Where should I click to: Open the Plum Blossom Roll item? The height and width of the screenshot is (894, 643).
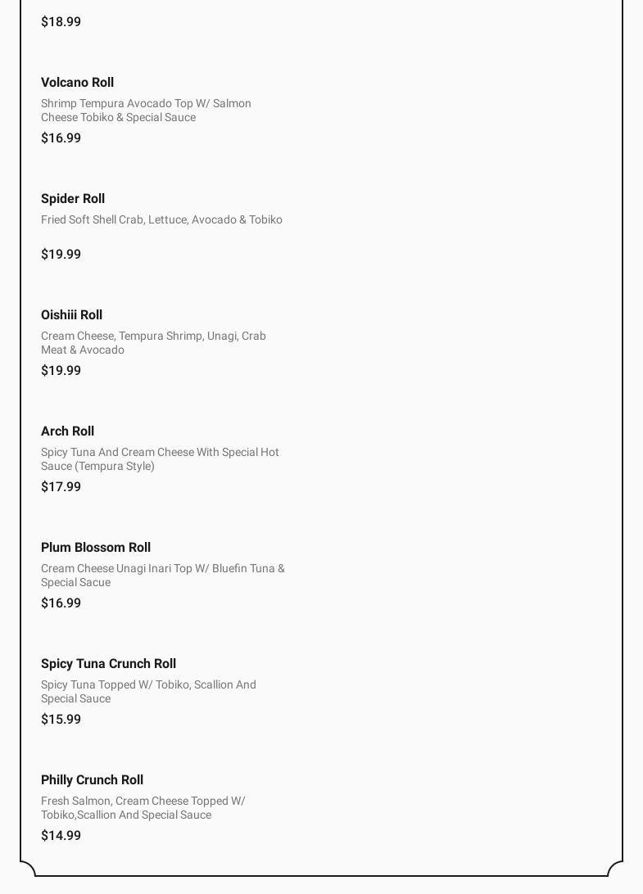[x=96, y=548]
